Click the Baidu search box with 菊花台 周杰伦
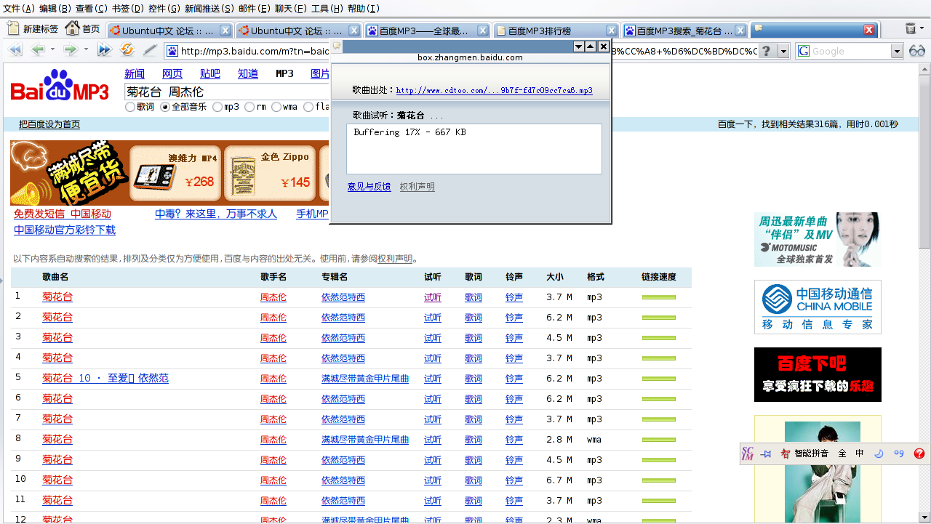 (227, 92)
